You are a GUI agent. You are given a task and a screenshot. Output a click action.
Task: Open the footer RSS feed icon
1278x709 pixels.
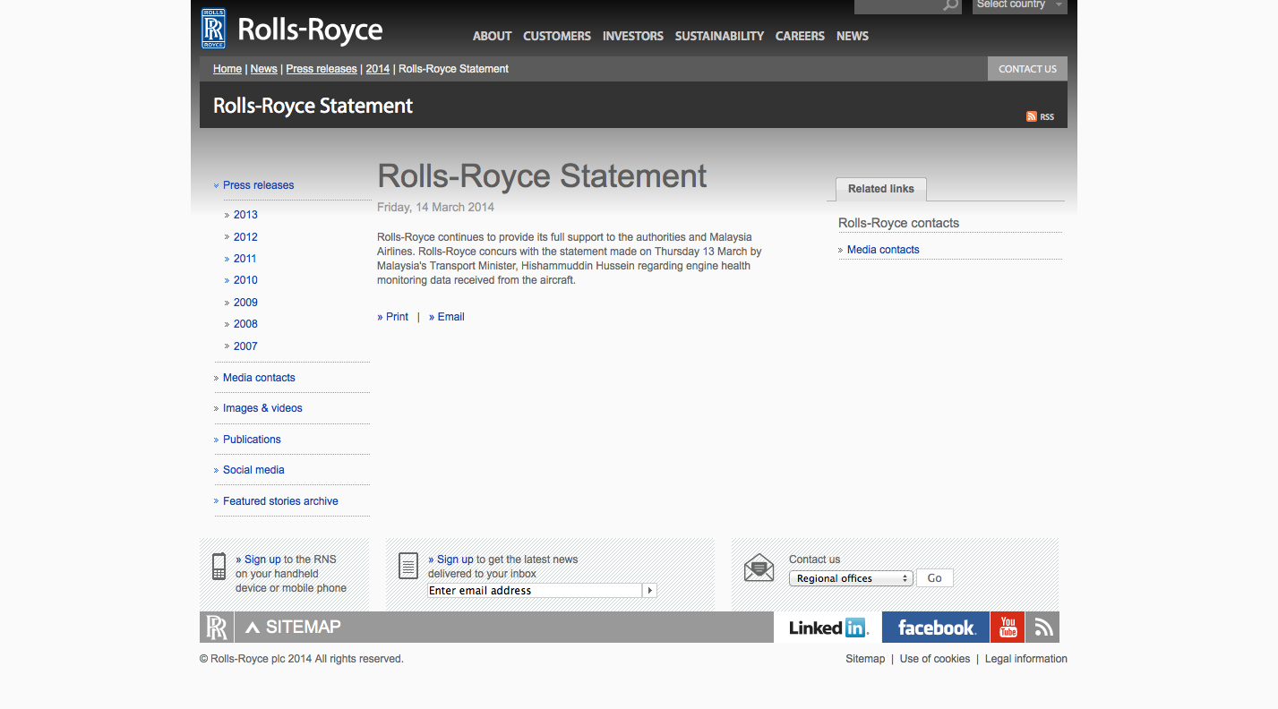[x=1042, y=628]
